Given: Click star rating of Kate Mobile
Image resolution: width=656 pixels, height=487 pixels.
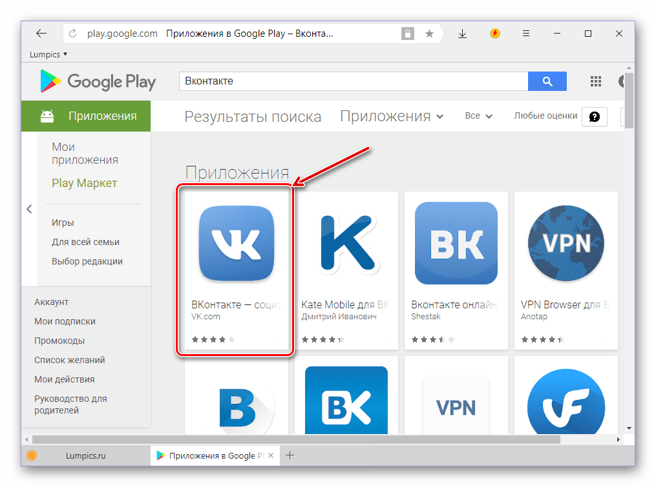Looking at the screenshot, I should tap(323, 339).
